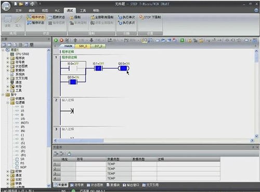Click the green RUN button in editor toolbar
This screenshot has height=192, width=260.
56,40
